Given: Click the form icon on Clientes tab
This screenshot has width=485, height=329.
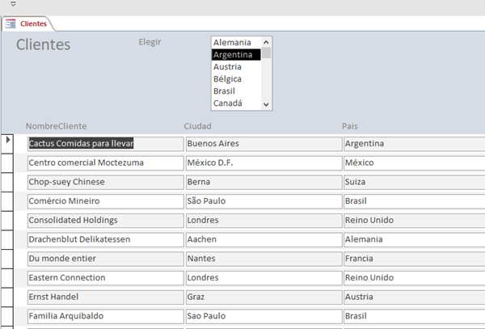Looking at the screenshot, I should click(11, 24).
